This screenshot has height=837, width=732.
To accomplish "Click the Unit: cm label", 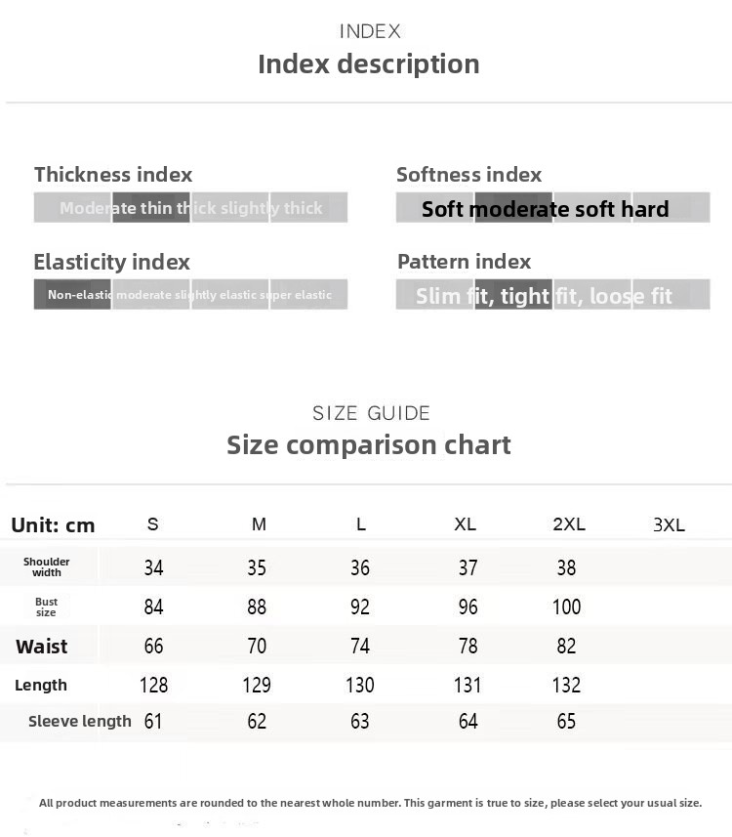I will pyautogui.click(x=53, y=525).
